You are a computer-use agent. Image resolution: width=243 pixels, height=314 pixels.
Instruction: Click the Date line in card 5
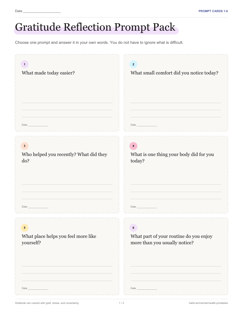(38, 288)
